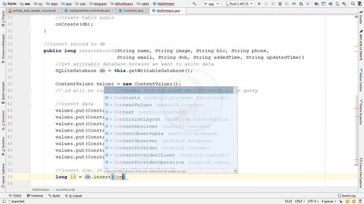This screenshot has height=204, width=364.
Task: Run the app with green play icon
Action: tap(259, 4)
